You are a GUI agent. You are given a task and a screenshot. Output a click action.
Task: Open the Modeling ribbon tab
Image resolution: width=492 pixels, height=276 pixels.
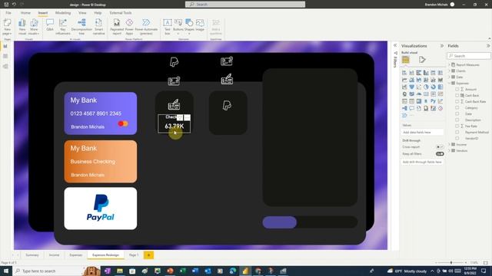63,13
